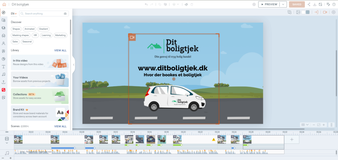This screenshot has height=160, width=338.
Task: Undo the last action
Action: (146, 4)
